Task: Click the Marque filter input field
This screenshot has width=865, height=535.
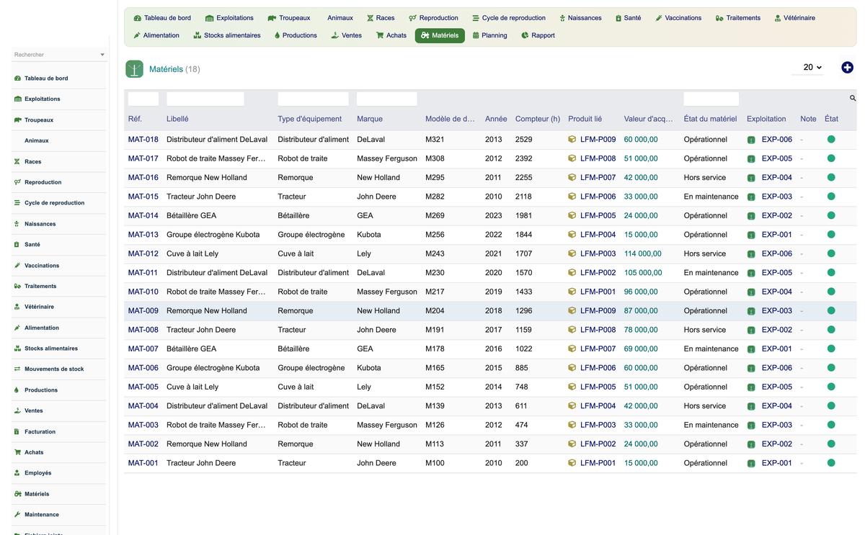Action: [387, 99]
